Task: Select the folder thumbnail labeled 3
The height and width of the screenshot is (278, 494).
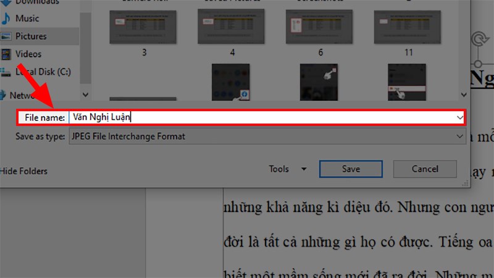Action: (143, 27)
